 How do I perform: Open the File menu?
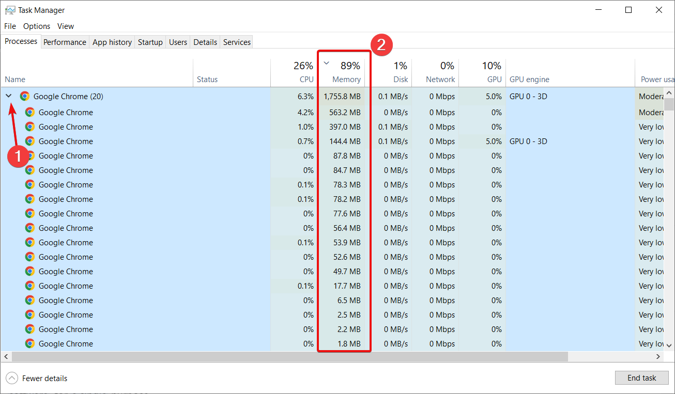pyautogui.click(x=10, y=26)
